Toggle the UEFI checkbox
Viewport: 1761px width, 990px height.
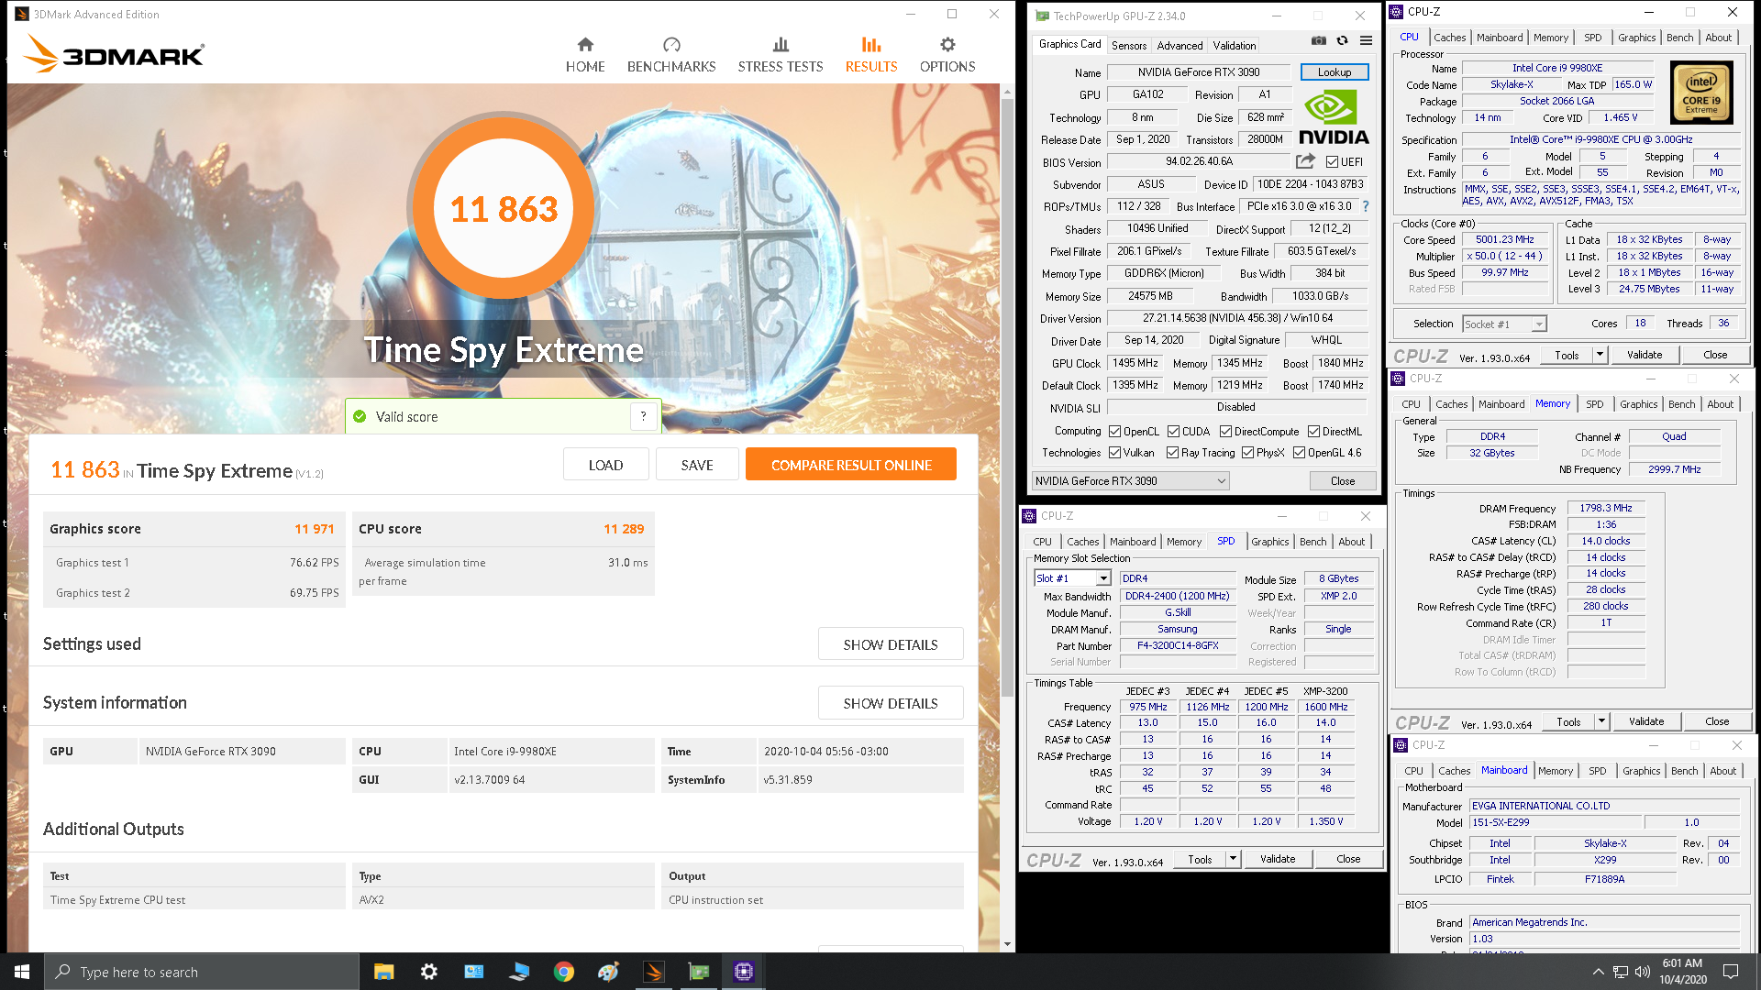(1332, 161)
